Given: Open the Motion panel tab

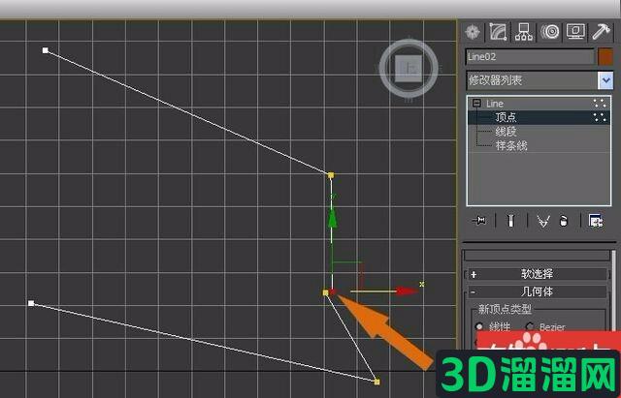Looking at the screenshot, I should 550,32.
